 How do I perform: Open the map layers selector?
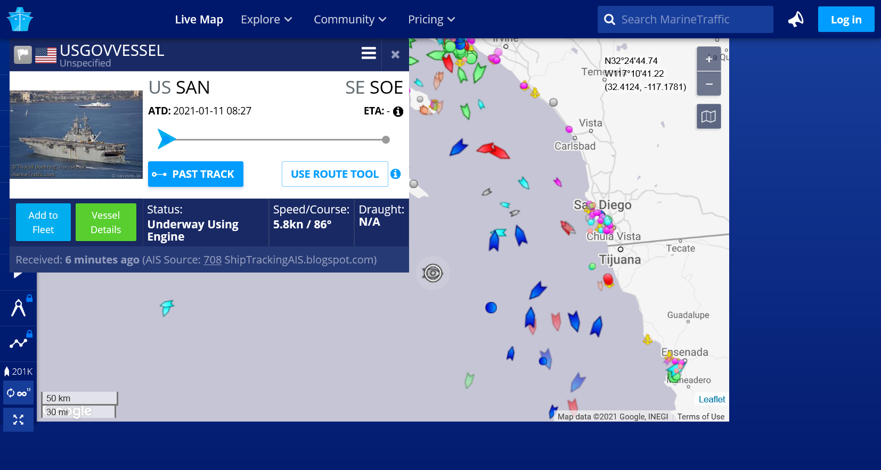pyautogui.click(x=709, y=117)
